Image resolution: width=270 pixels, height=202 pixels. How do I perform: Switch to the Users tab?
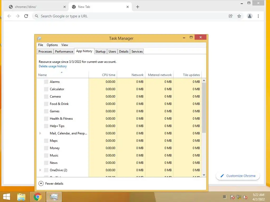(x=112, y=52)
